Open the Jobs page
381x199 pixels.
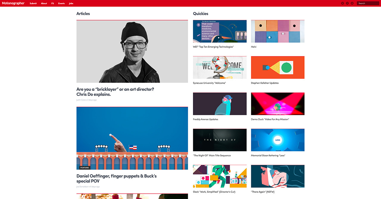tap(71, 4)
